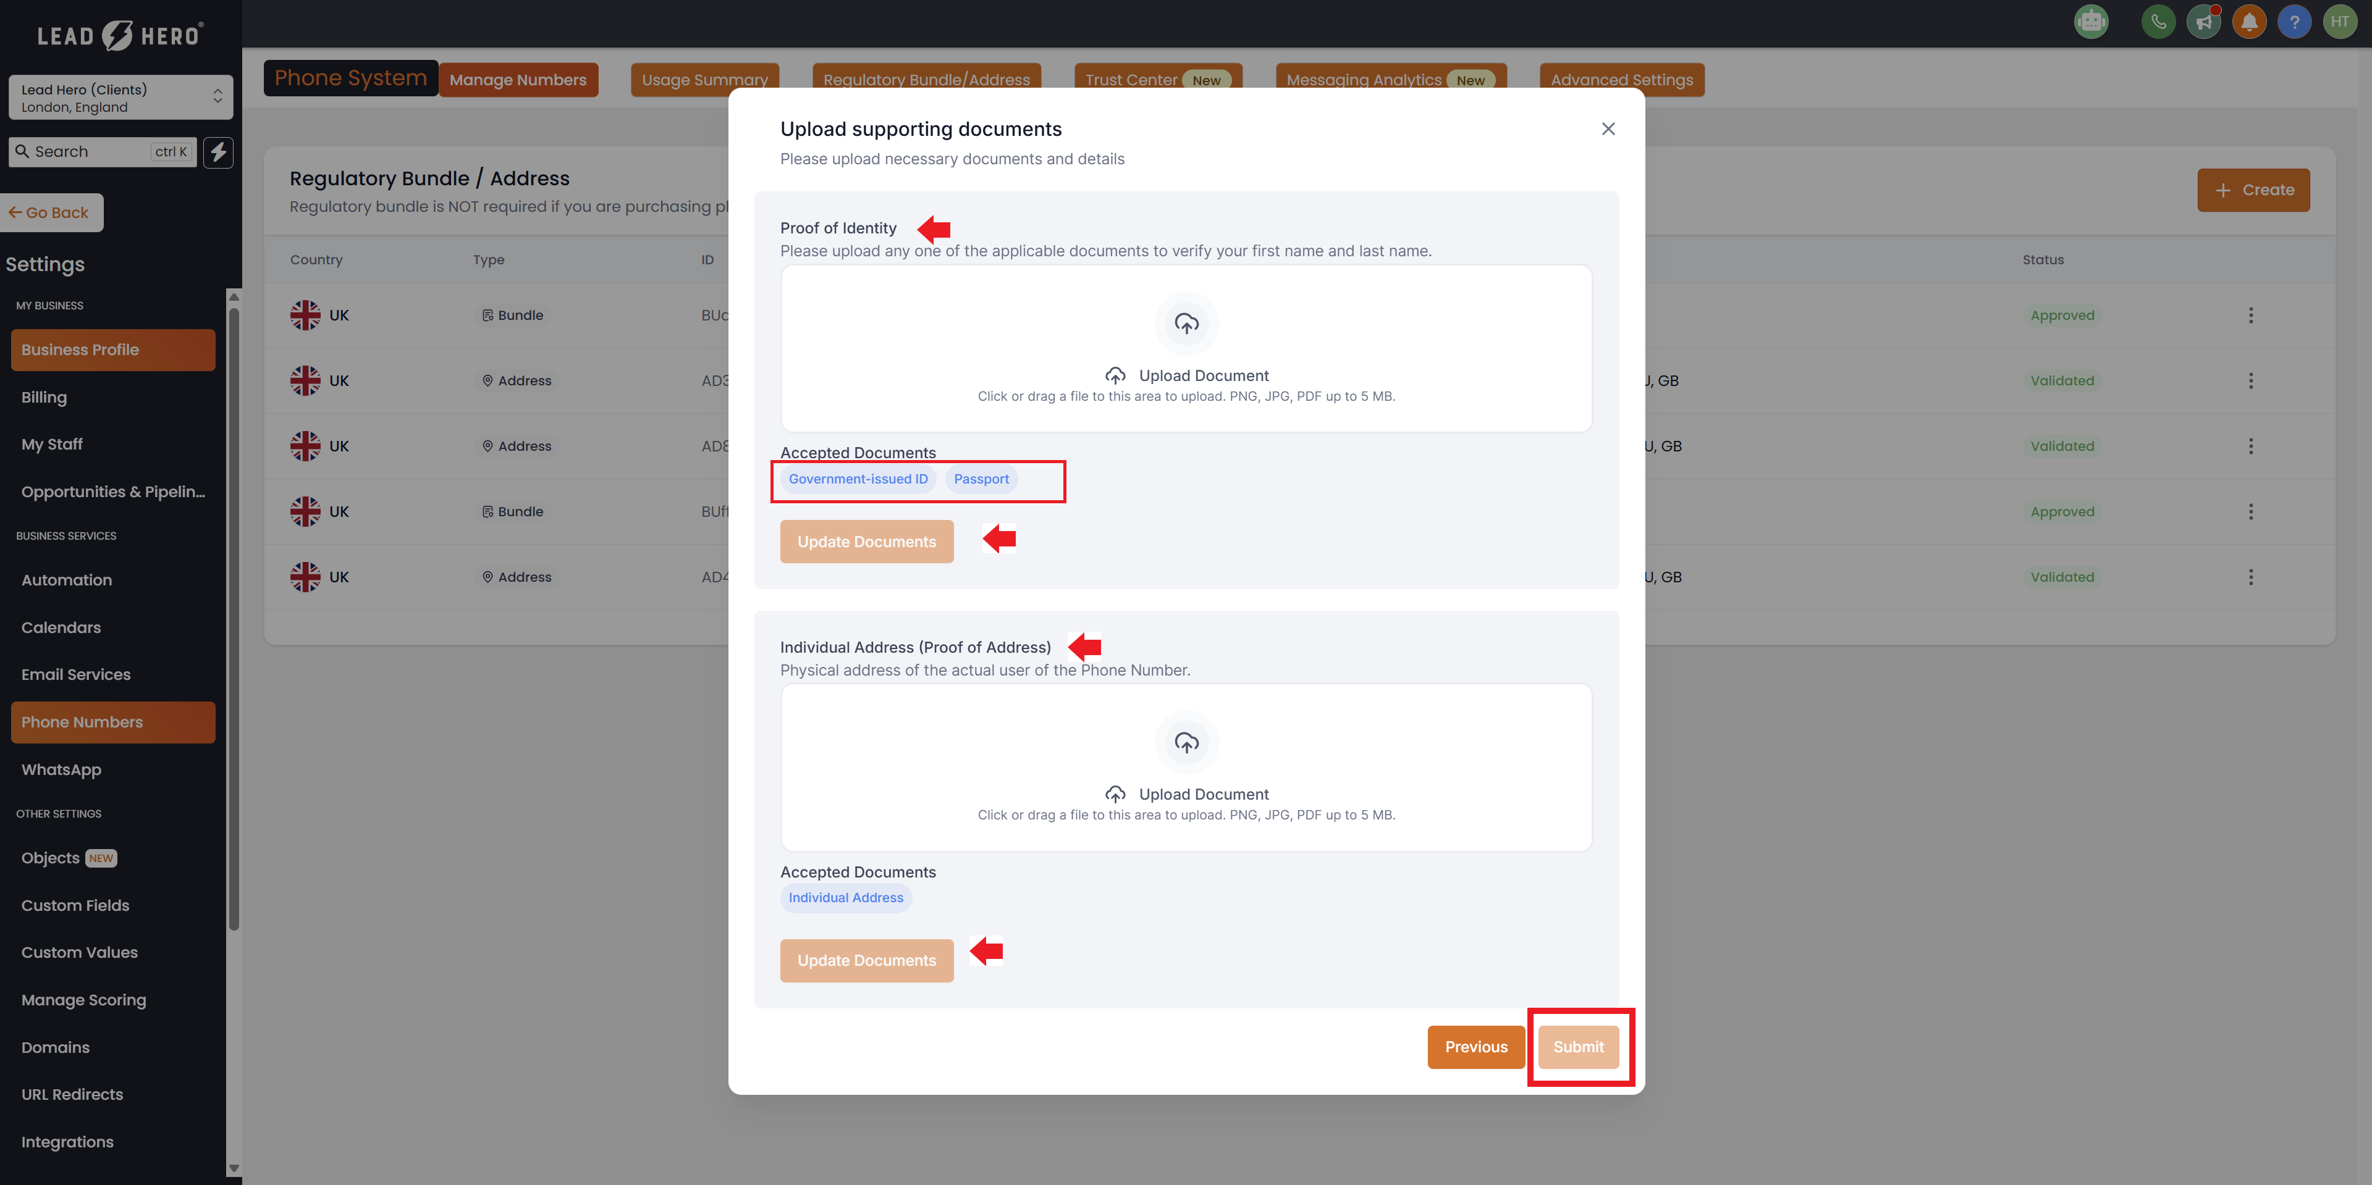Click the sidebar scrollbar down arrow
Screen dimensions: 2372x1185
[x=234, y=1168]
